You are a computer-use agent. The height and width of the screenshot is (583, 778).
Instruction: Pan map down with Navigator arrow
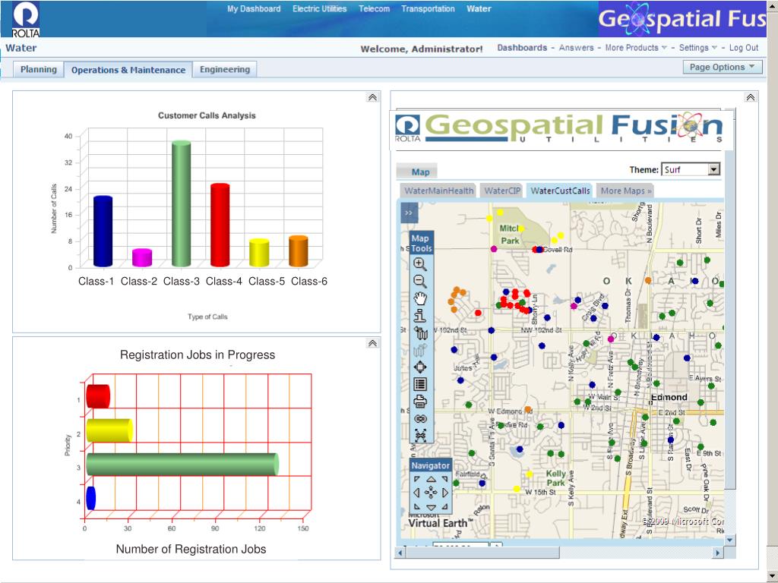[x=432, y=507]
